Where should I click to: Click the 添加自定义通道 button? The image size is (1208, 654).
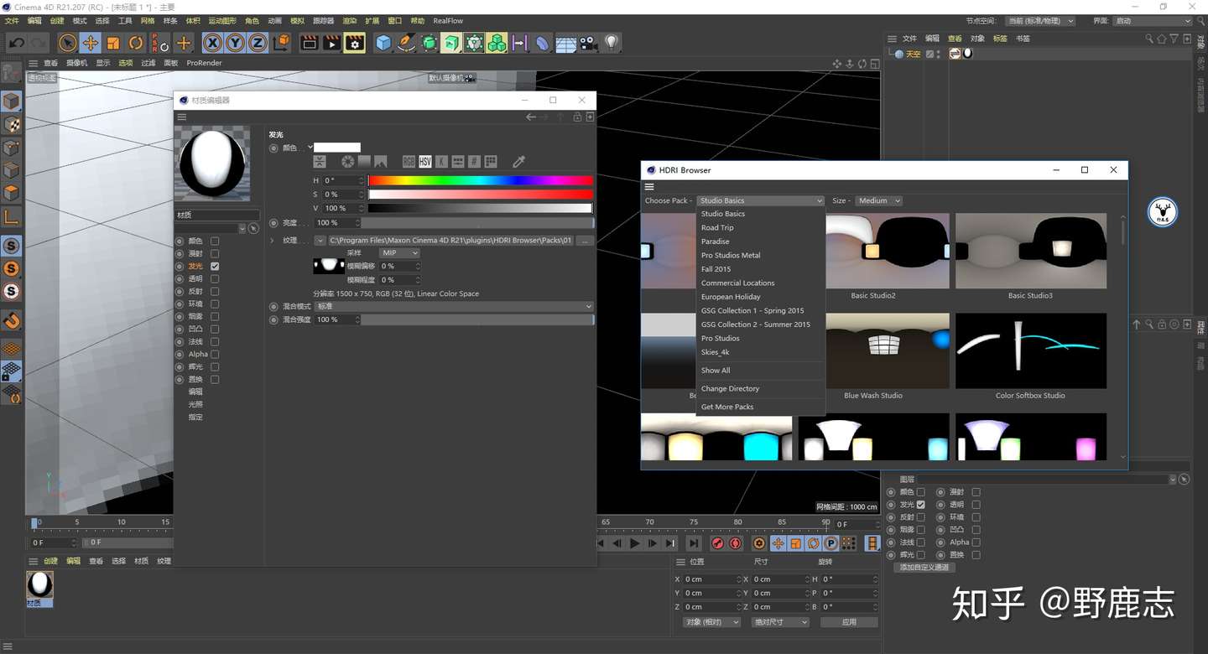point(924,568)
